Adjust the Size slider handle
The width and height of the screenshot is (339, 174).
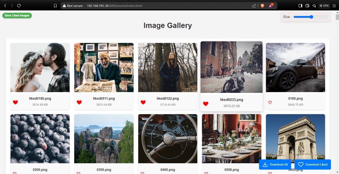[311, 17]
